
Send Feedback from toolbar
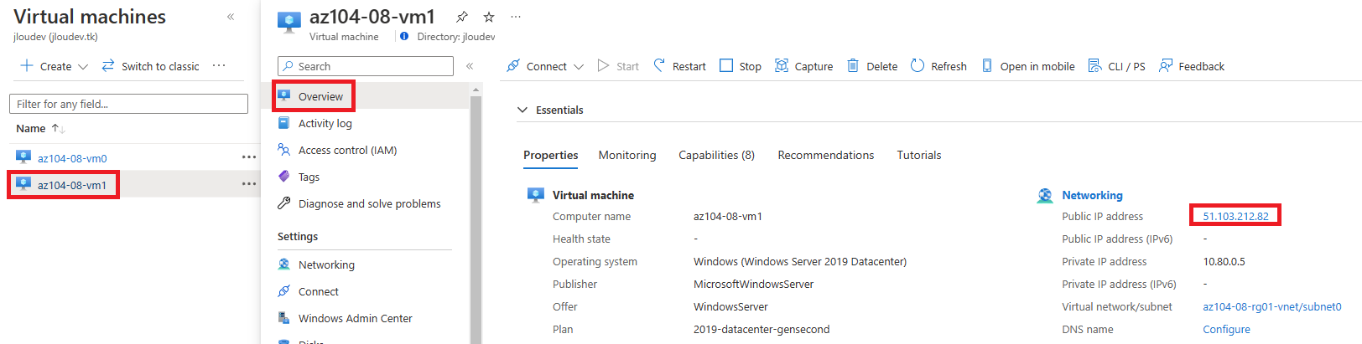[1192, 66]
